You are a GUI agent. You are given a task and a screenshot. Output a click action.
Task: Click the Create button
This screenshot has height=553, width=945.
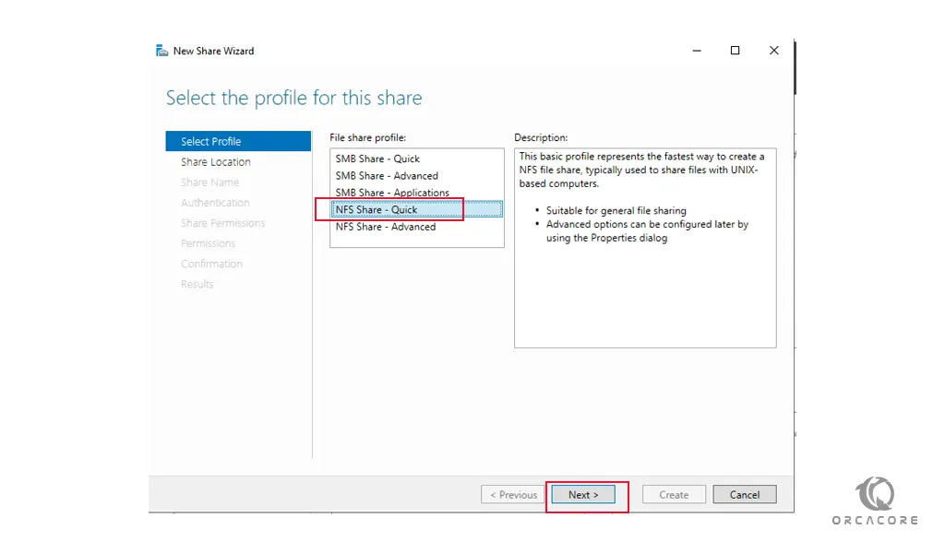coord(674,495)
